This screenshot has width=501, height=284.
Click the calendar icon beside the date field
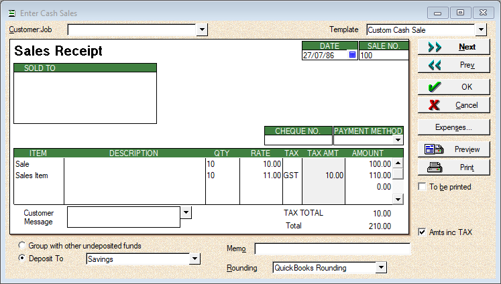(x=353, y=56)
